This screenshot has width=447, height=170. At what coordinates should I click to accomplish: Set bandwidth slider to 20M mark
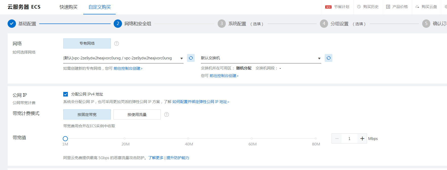125,138
